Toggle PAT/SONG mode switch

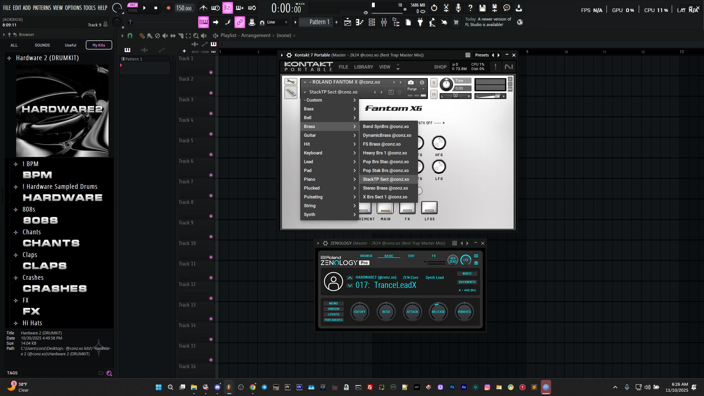[133, 8]
